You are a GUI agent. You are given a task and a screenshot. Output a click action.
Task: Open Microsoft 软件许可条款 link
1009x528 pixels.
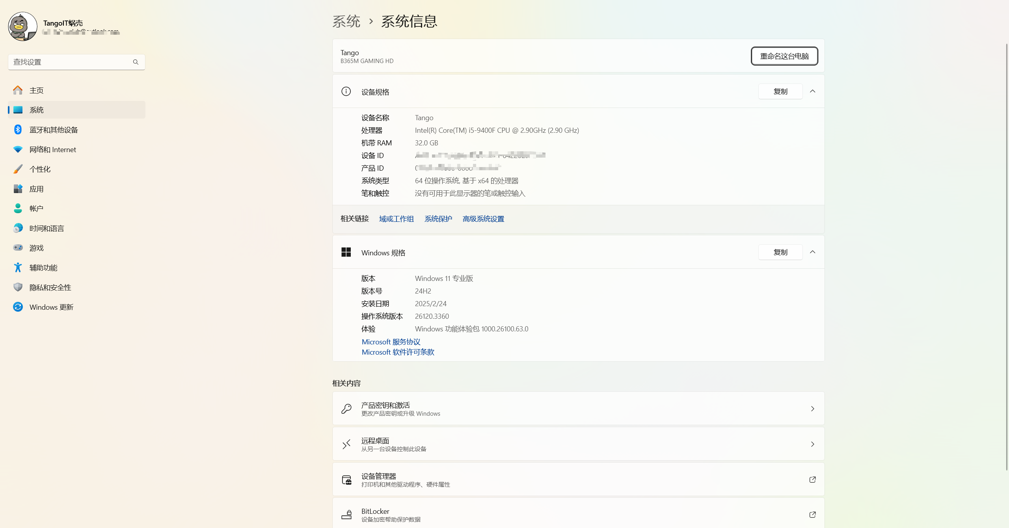point(398,352)
